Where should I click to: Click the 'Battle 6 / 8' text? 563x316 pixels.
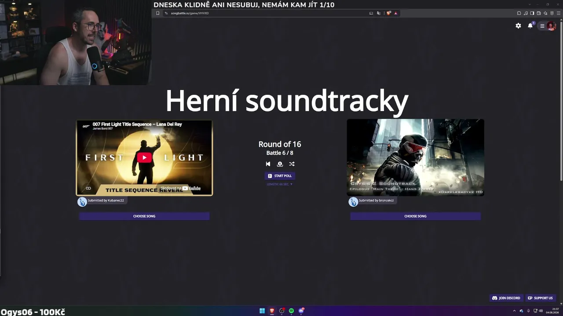point(280,153)
